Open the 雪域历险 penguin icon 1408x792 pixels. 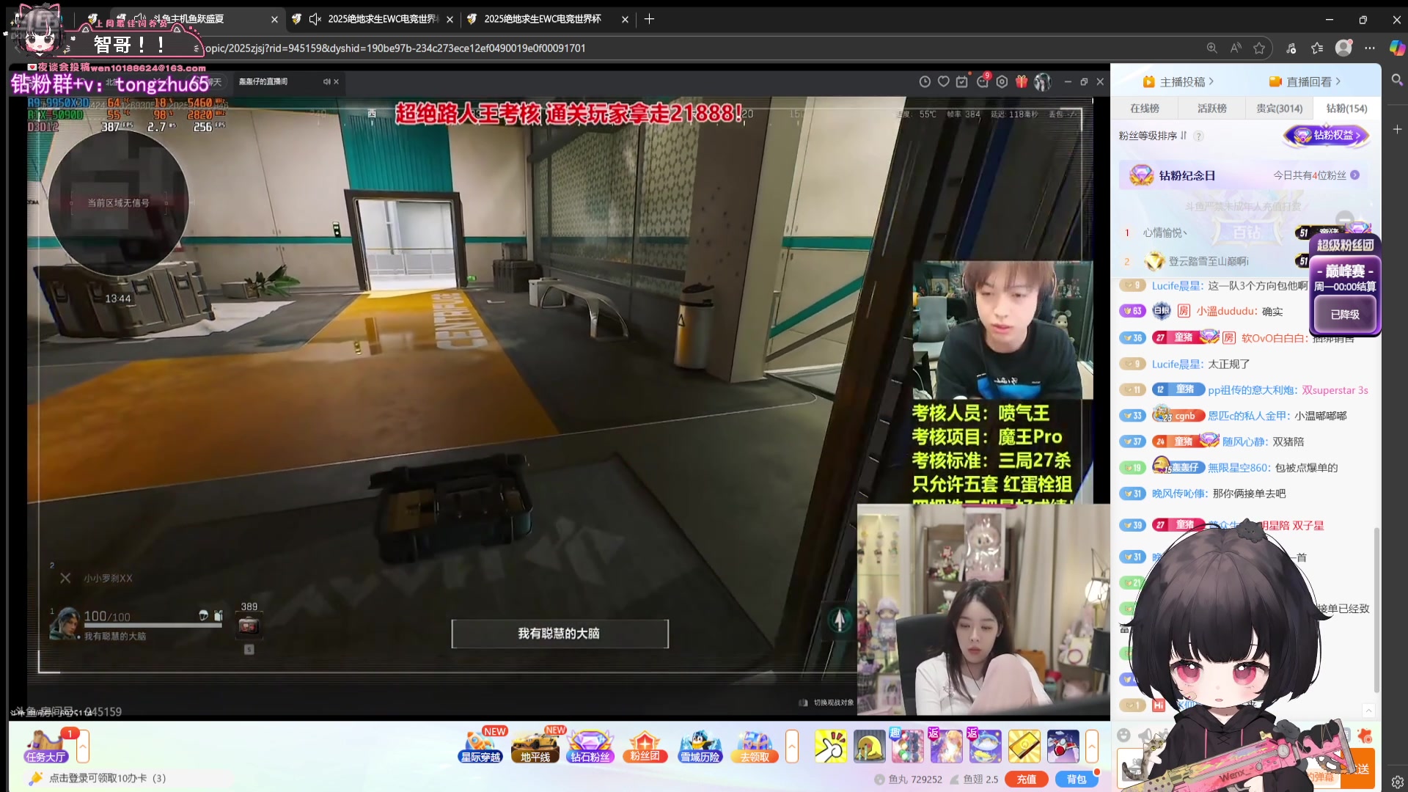(x=700, y=747)
